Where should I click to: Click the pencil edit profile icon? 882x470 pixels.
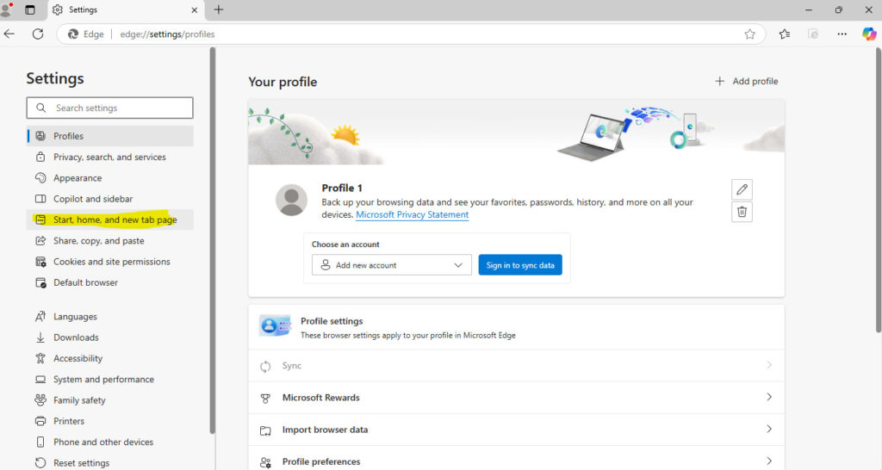click(x=742, y=189)
